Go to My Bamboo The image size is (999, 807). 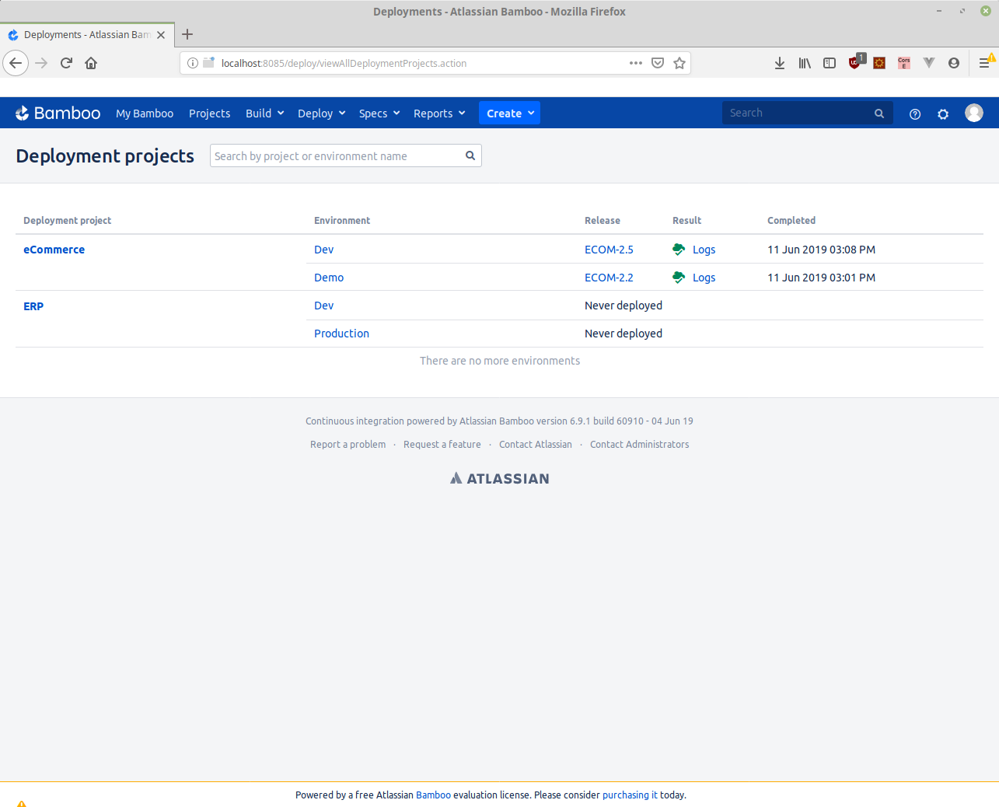point(145,114)
